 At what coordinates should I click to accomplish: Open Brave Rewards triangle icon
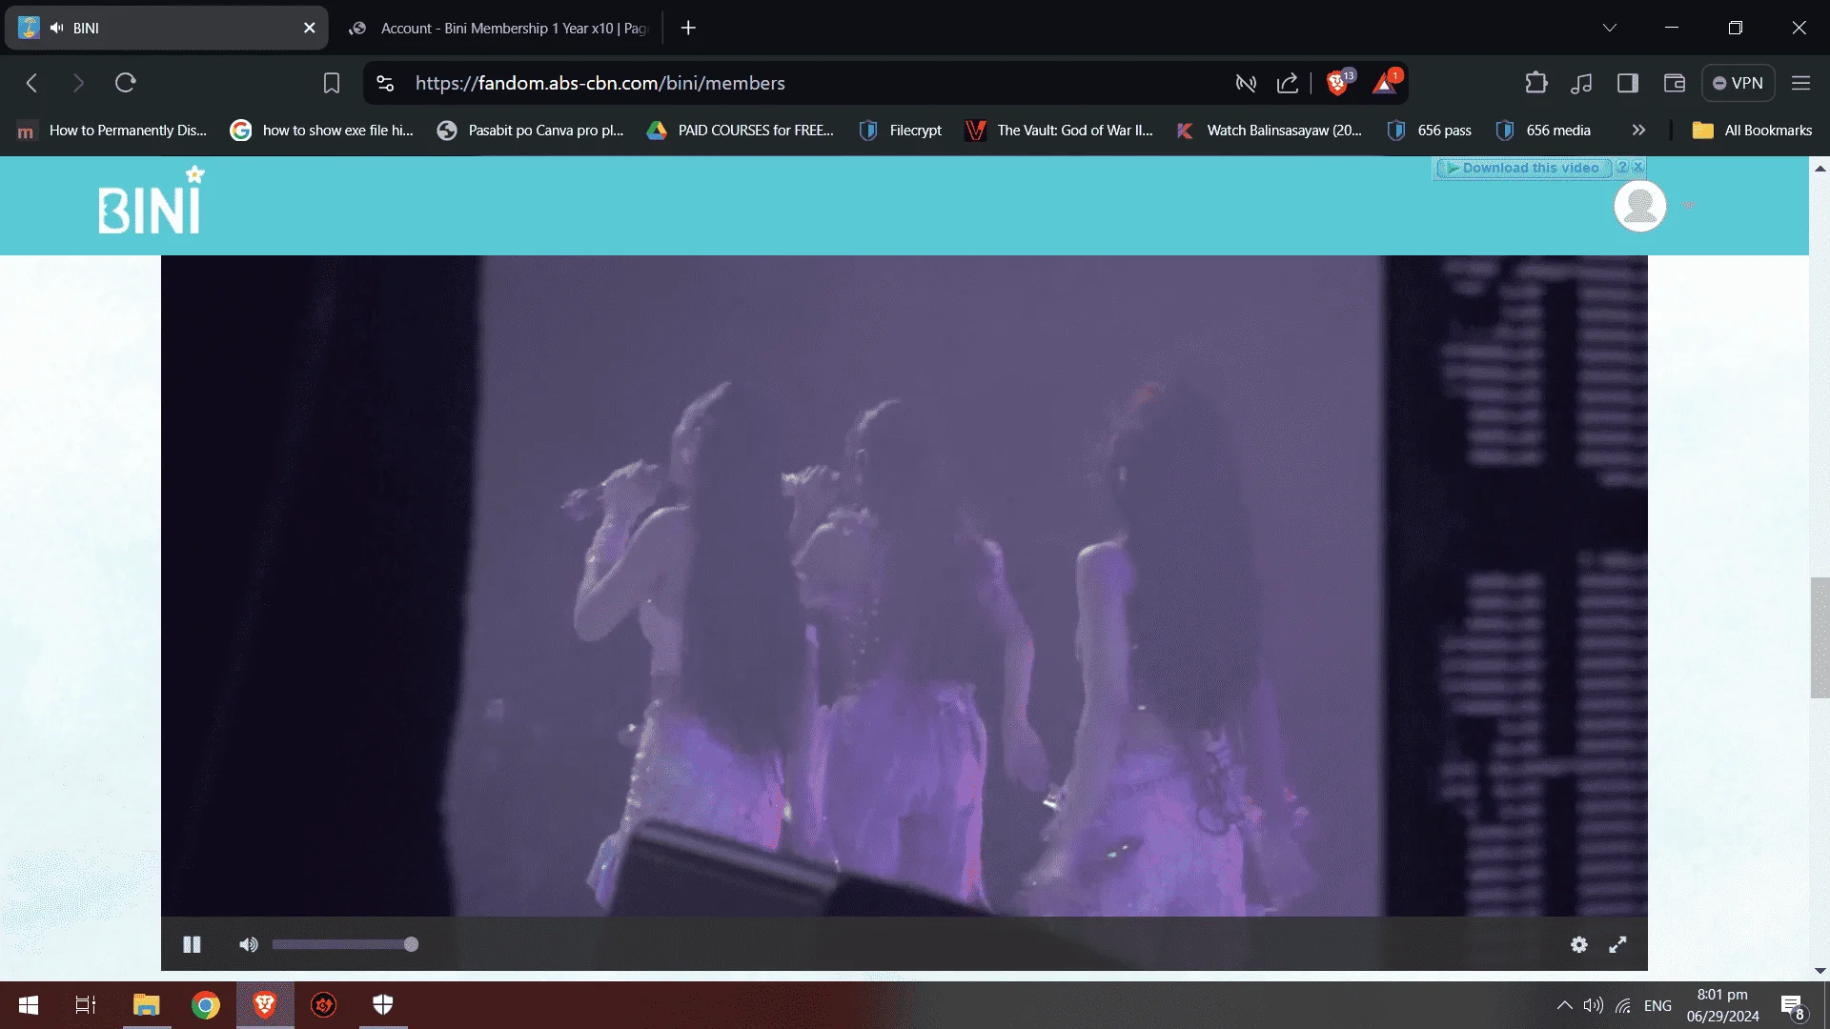click(1385, 83)
